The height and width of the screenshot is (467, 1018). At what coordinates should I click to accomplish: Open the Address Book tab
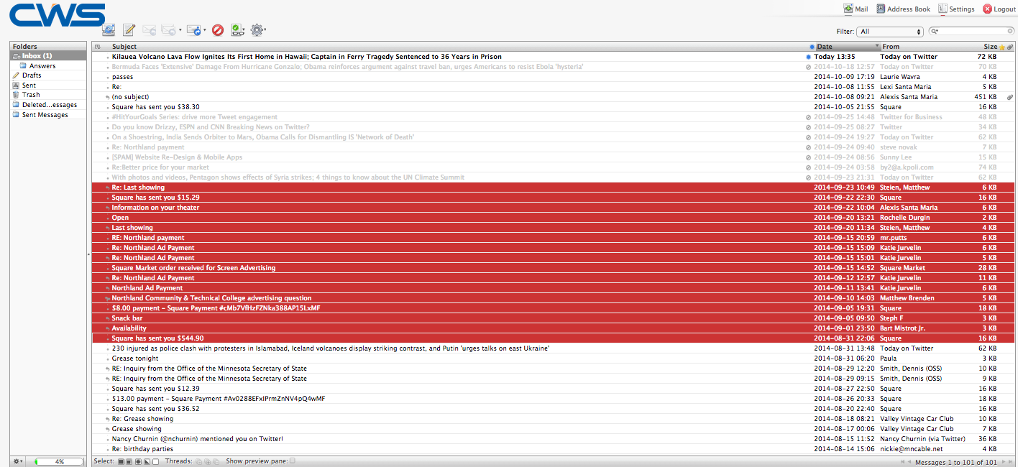tap(904, 9)
